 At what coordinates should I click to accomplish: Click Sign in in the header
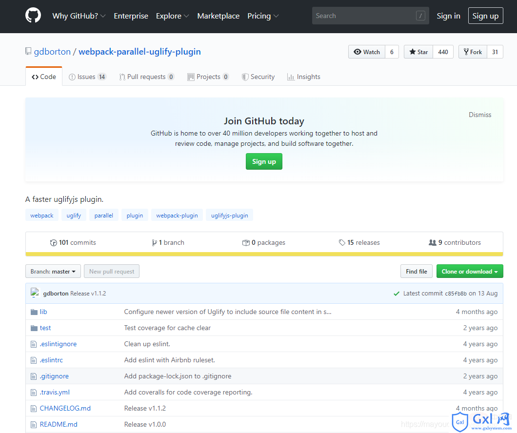[x=448, y=16]
